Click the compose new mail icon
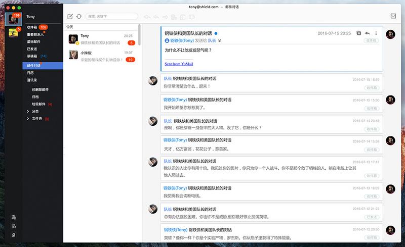This screenshot has width=405, height=247. coord(70,17)
